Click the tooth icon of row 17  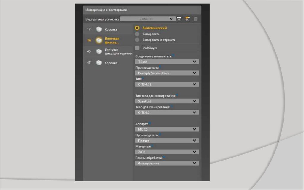(99, 29)
